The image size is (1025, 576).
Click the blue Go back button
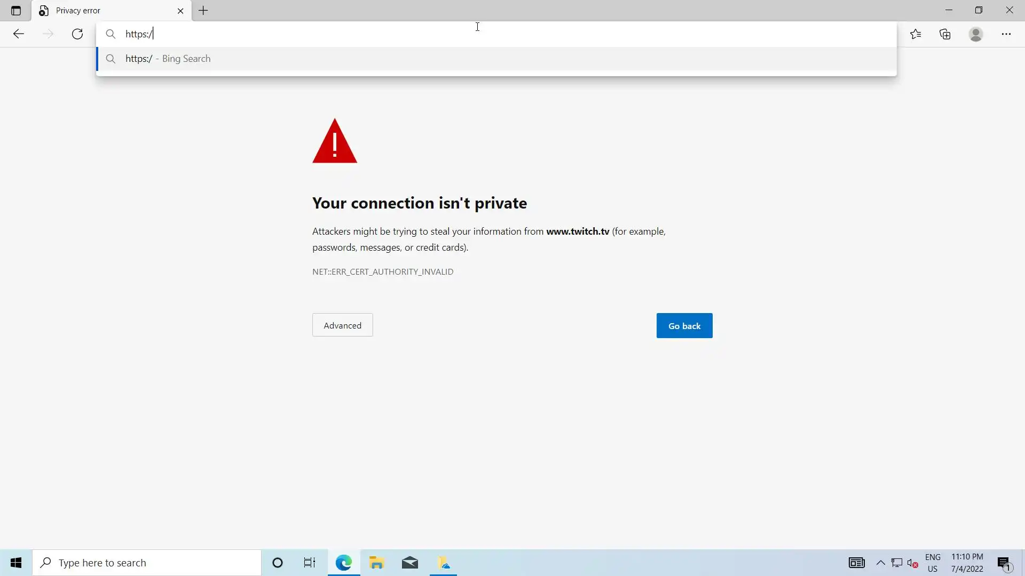[684, 326]
